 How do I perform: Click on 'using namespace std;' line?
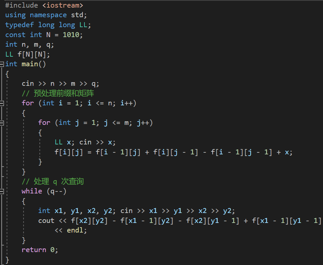pyautogui.click(x=46, y=15)
